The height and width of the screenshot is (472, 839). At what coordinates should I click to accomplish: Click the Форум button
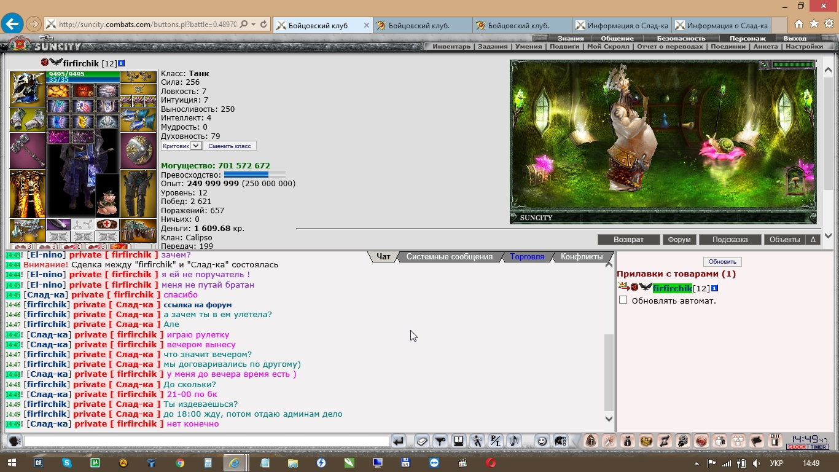[x=679, y=240]
